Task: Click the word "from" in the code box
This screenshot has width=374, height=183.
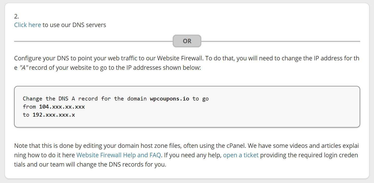Action: [29, 107]
